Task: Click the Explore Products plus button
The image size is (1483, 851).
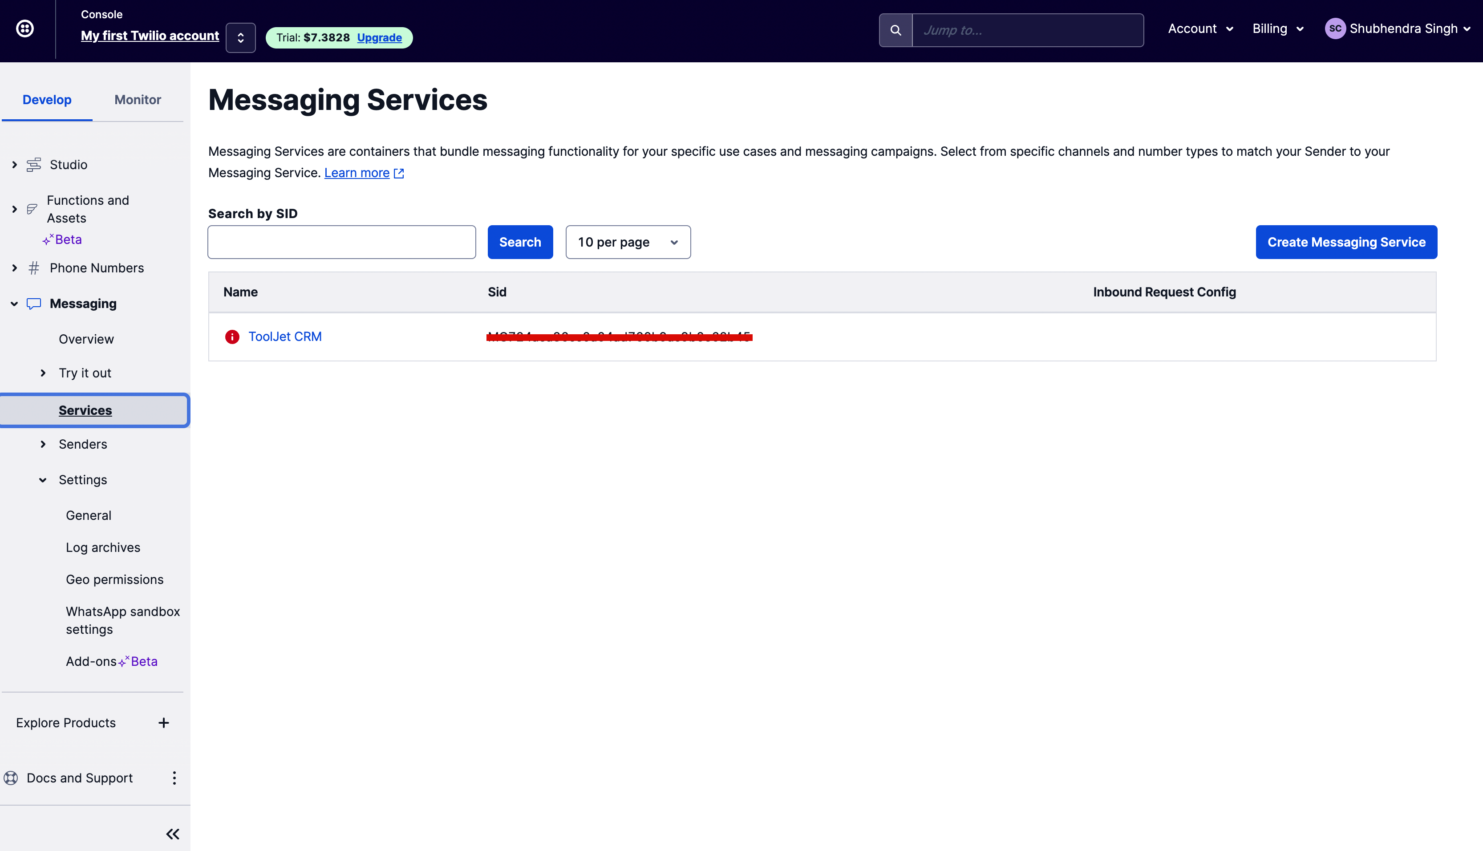Action: click(x=163, y=722)
